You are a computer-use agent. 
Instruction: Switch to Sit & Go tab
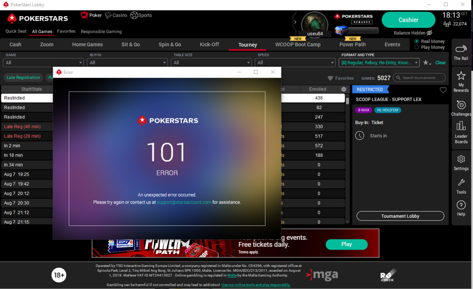131,44
